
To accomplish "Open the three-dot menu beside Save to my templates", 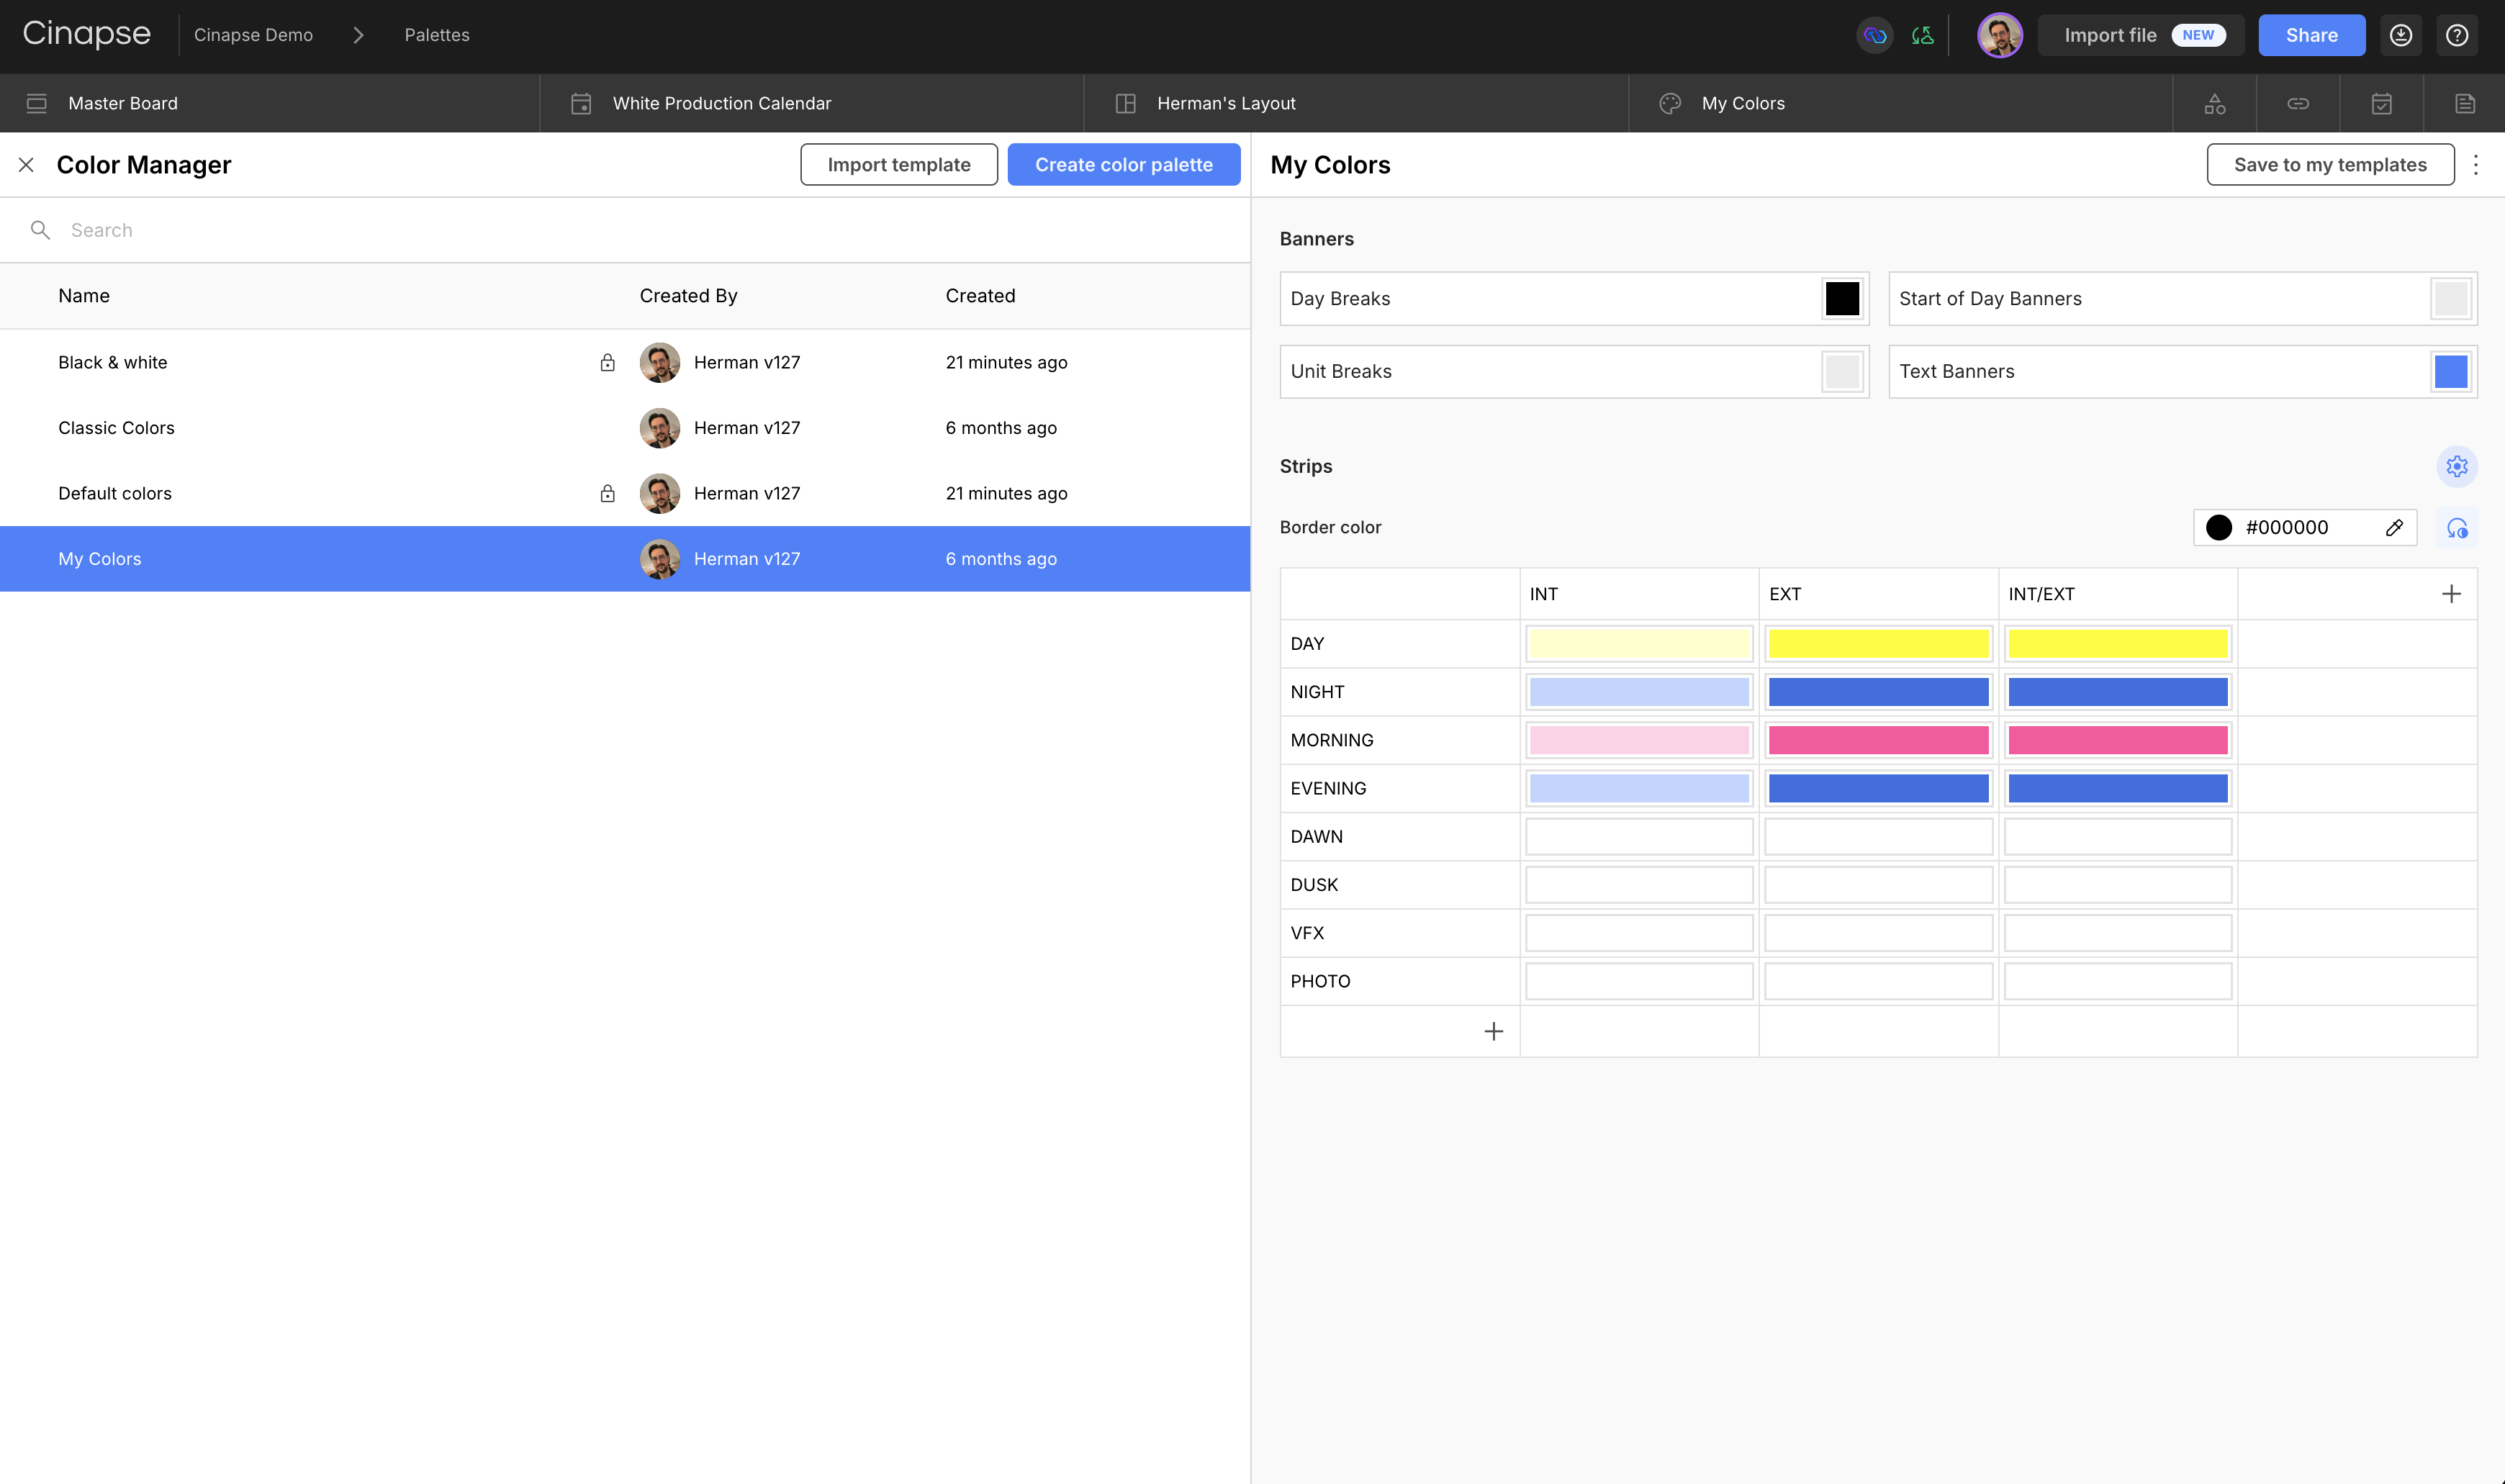I will [x=2475, y=165].
